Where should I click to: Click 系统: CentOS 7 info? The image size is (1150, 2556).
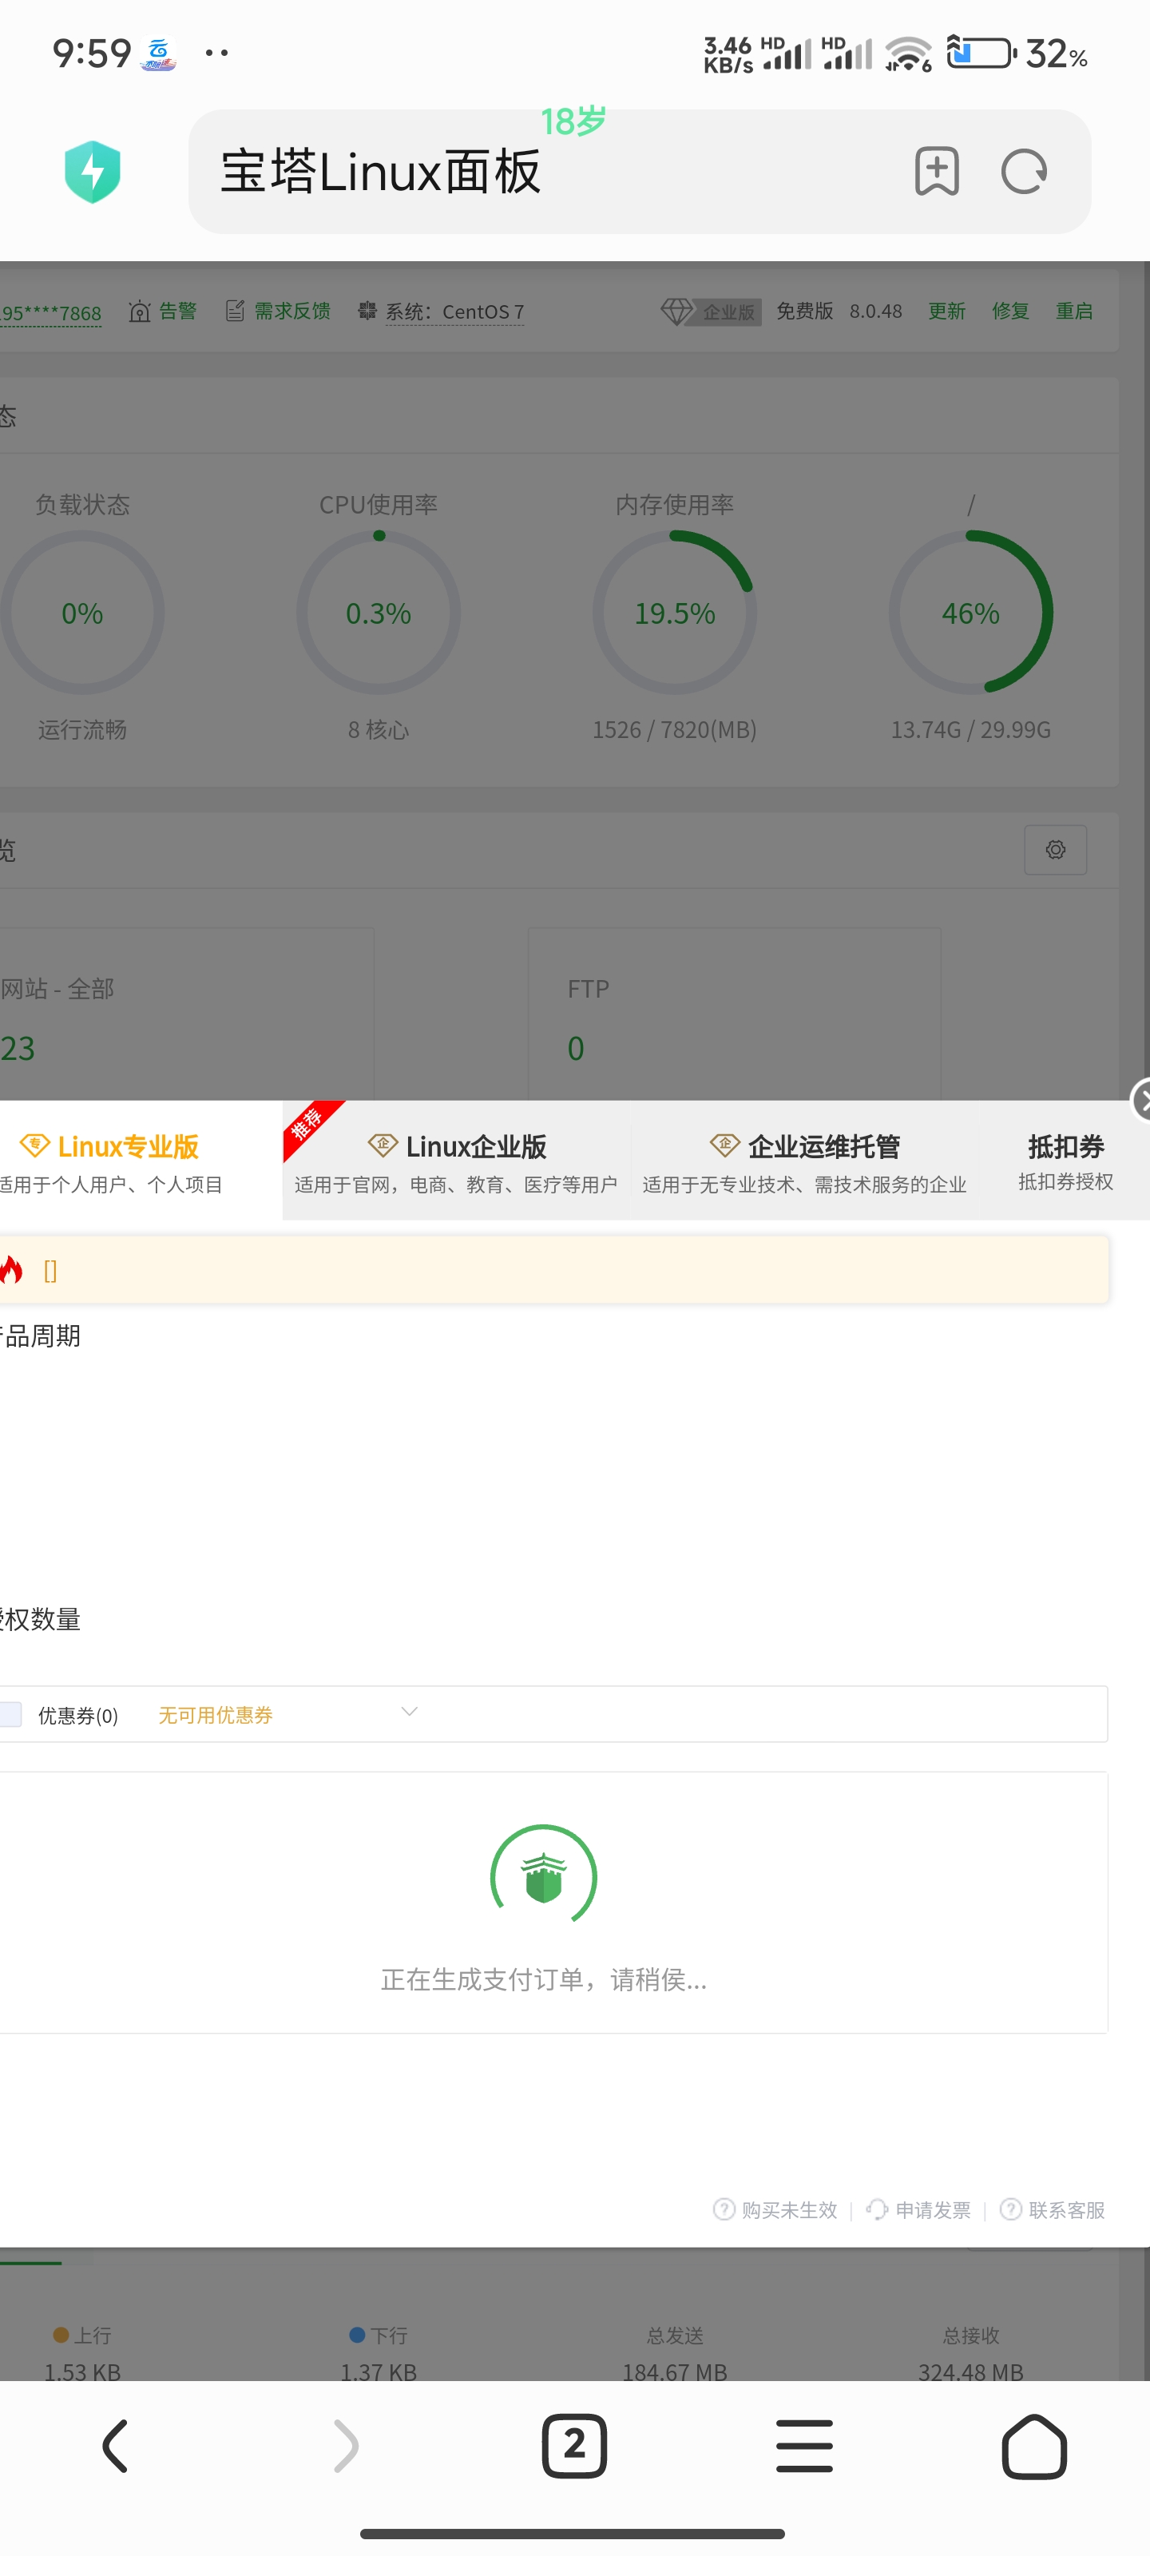(441, 312)
